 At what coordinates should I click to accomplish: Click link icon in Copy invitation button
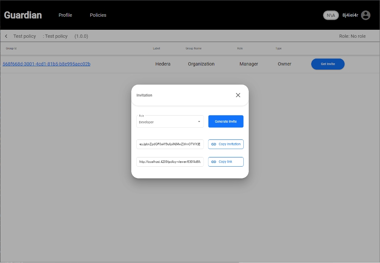[x=213, y=144]
